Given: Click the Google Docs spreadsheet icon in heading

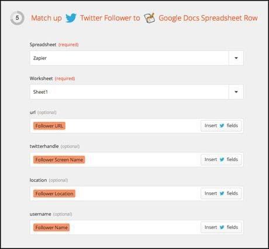Looking at the screenshot, I should (150, 18).
